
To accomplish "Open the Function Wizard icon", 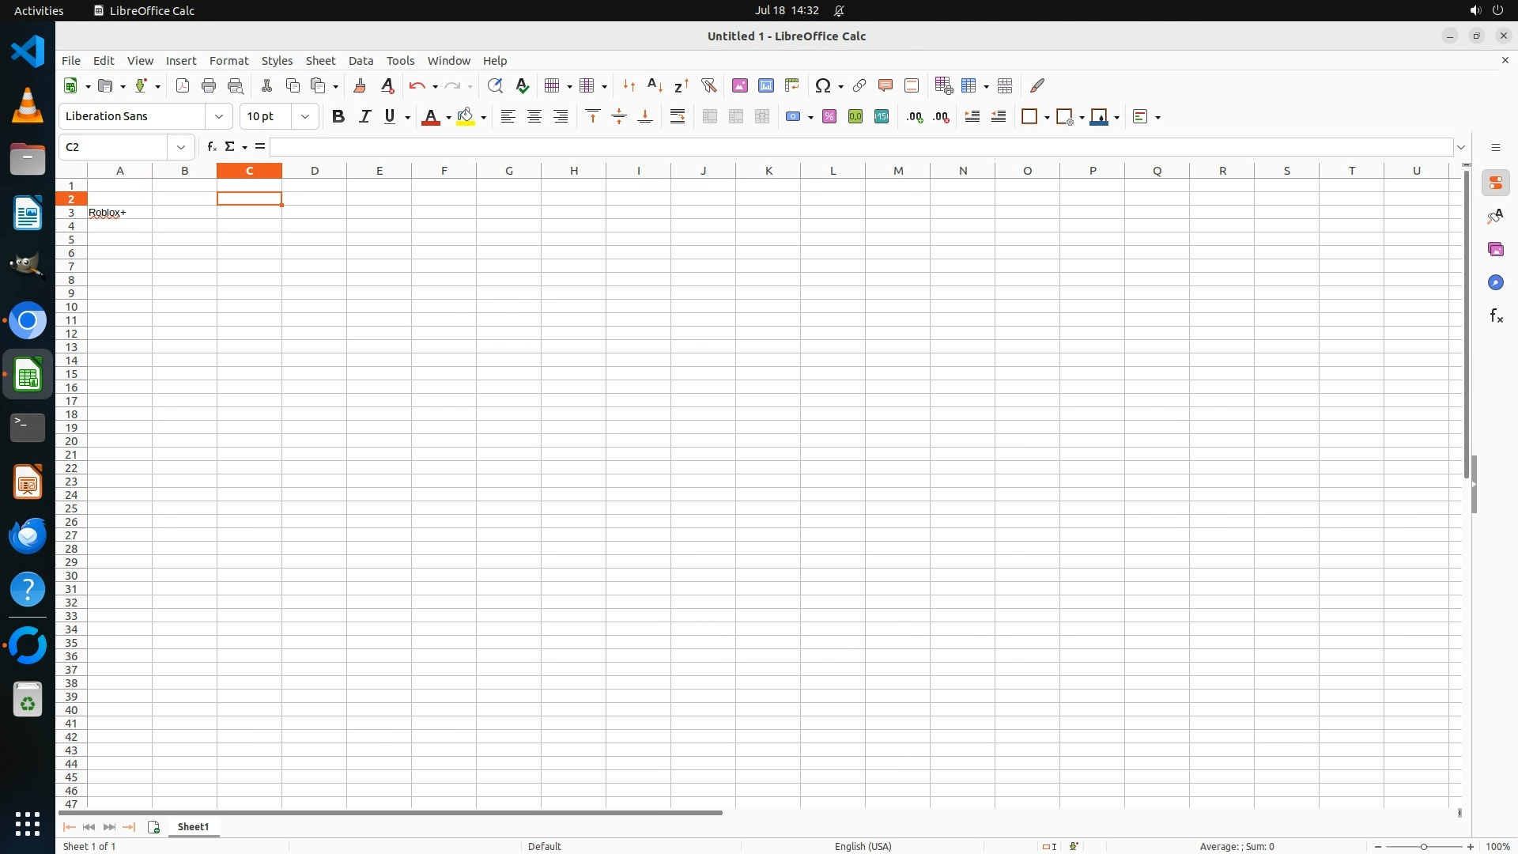I will [211, 147].
